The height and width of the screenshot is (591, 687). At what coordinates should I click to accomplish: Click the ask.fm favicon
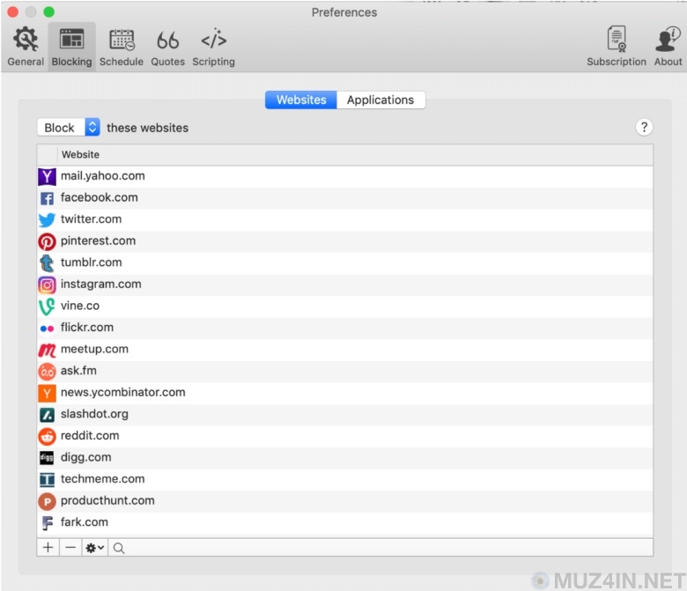coord(47,372)
